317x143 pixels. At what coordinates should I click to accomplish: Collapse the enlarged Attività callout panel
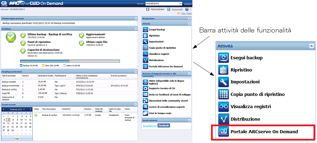(311, 46)
